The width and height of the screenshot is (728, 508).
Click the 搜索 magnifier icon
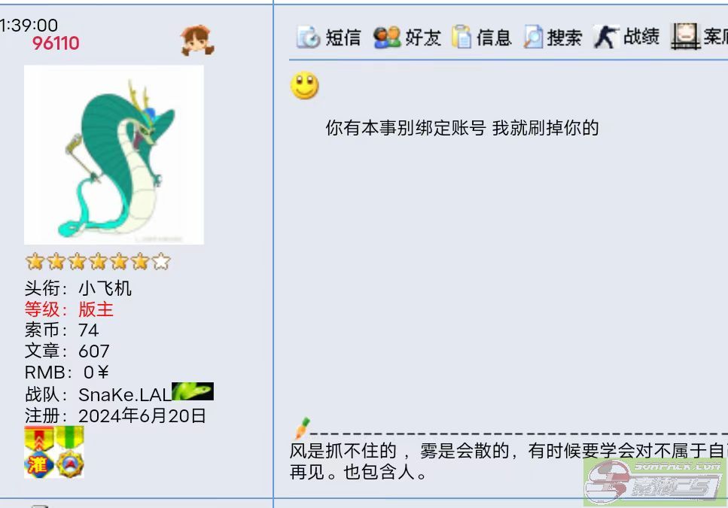(533, 37)
